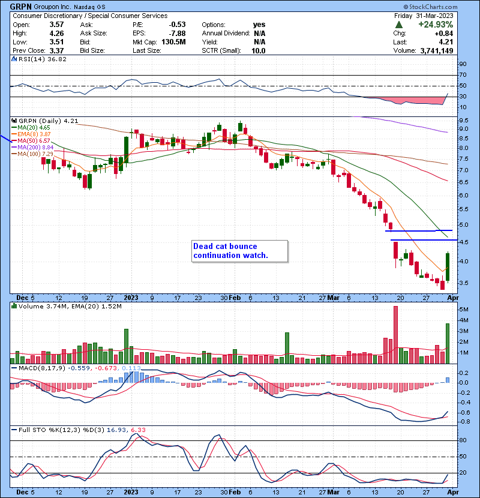Click the GRPN ticker symbol in header

(x=22, y=5)
